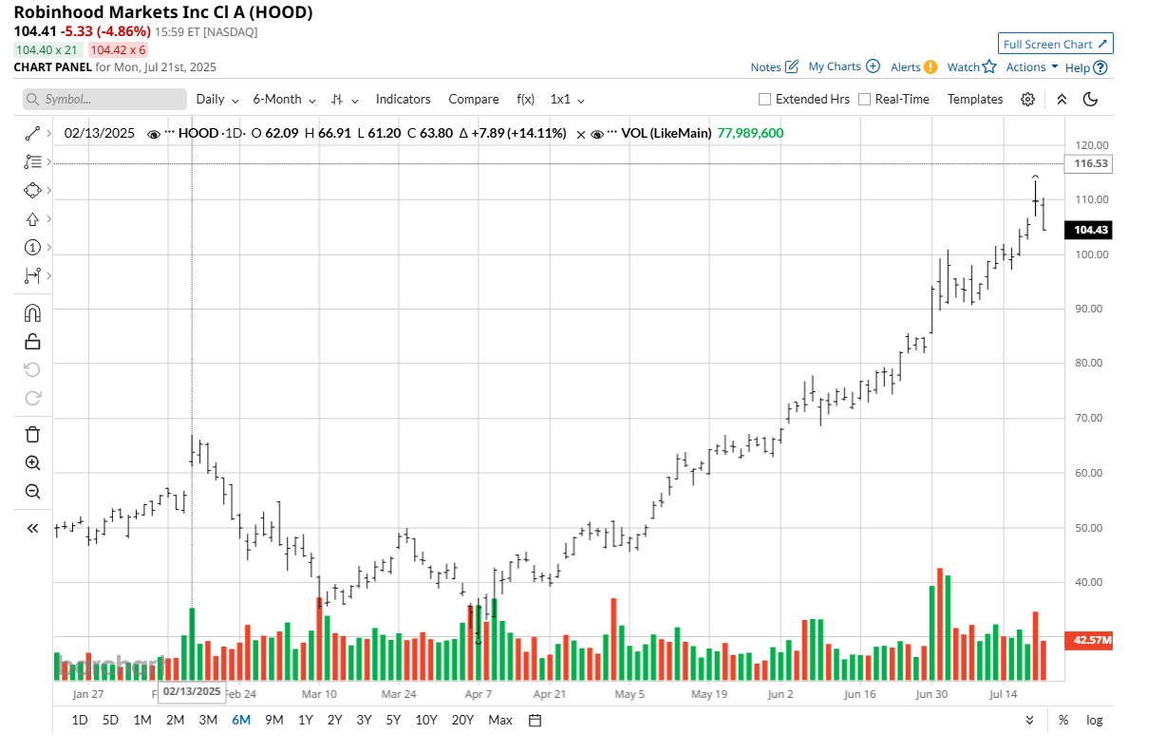Select the 9M range tab
This screenshot has width=1166, height=752.
pyautogui.click(x=274, y=720)
